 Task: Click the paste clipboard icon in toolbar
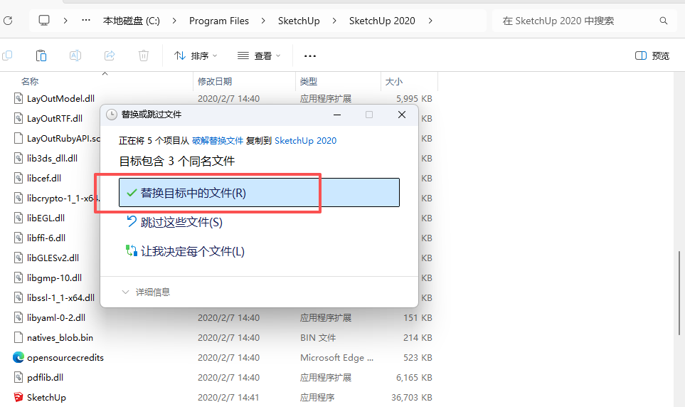point(41,55)
